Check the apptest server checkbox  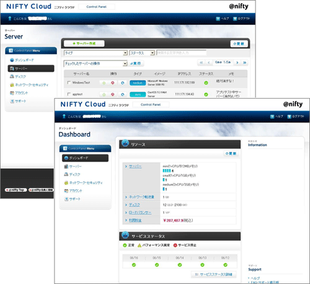click(x=69, y=94)
